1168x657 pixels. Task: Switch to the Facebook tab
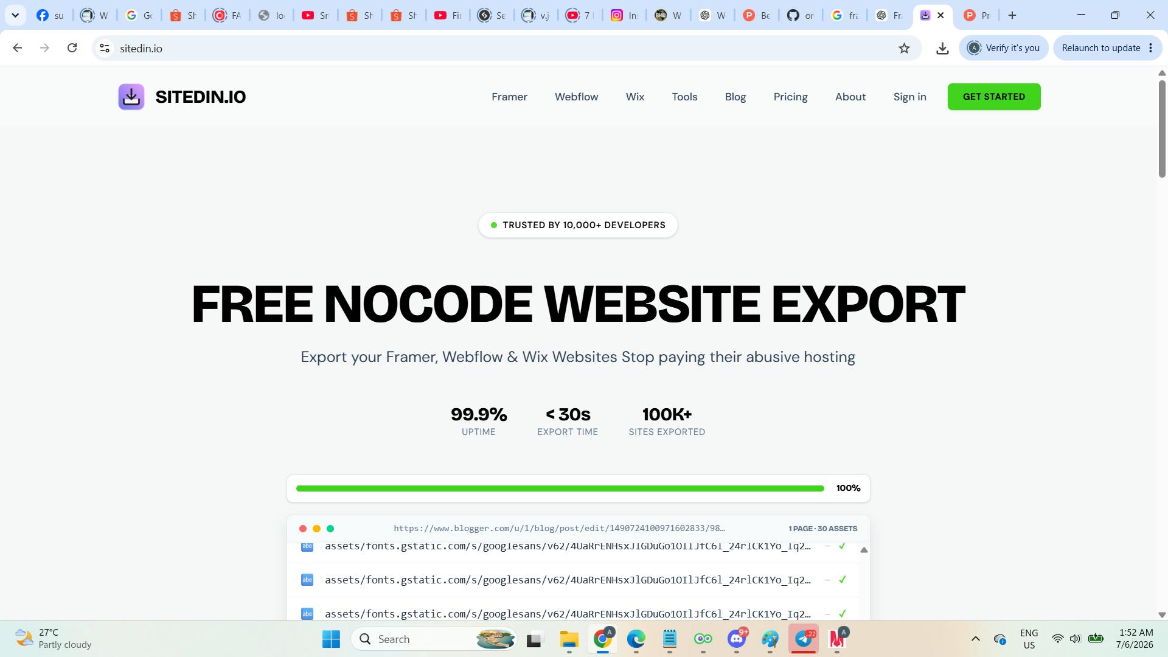tap(50, 15)
